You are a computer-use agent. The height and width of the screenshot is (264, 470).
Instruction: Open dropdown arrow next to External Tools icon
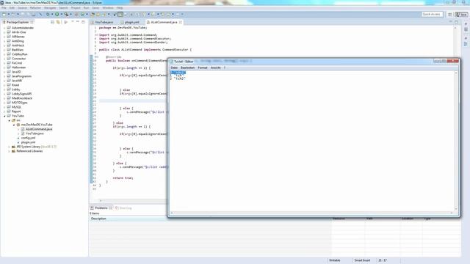pos(70,14)
